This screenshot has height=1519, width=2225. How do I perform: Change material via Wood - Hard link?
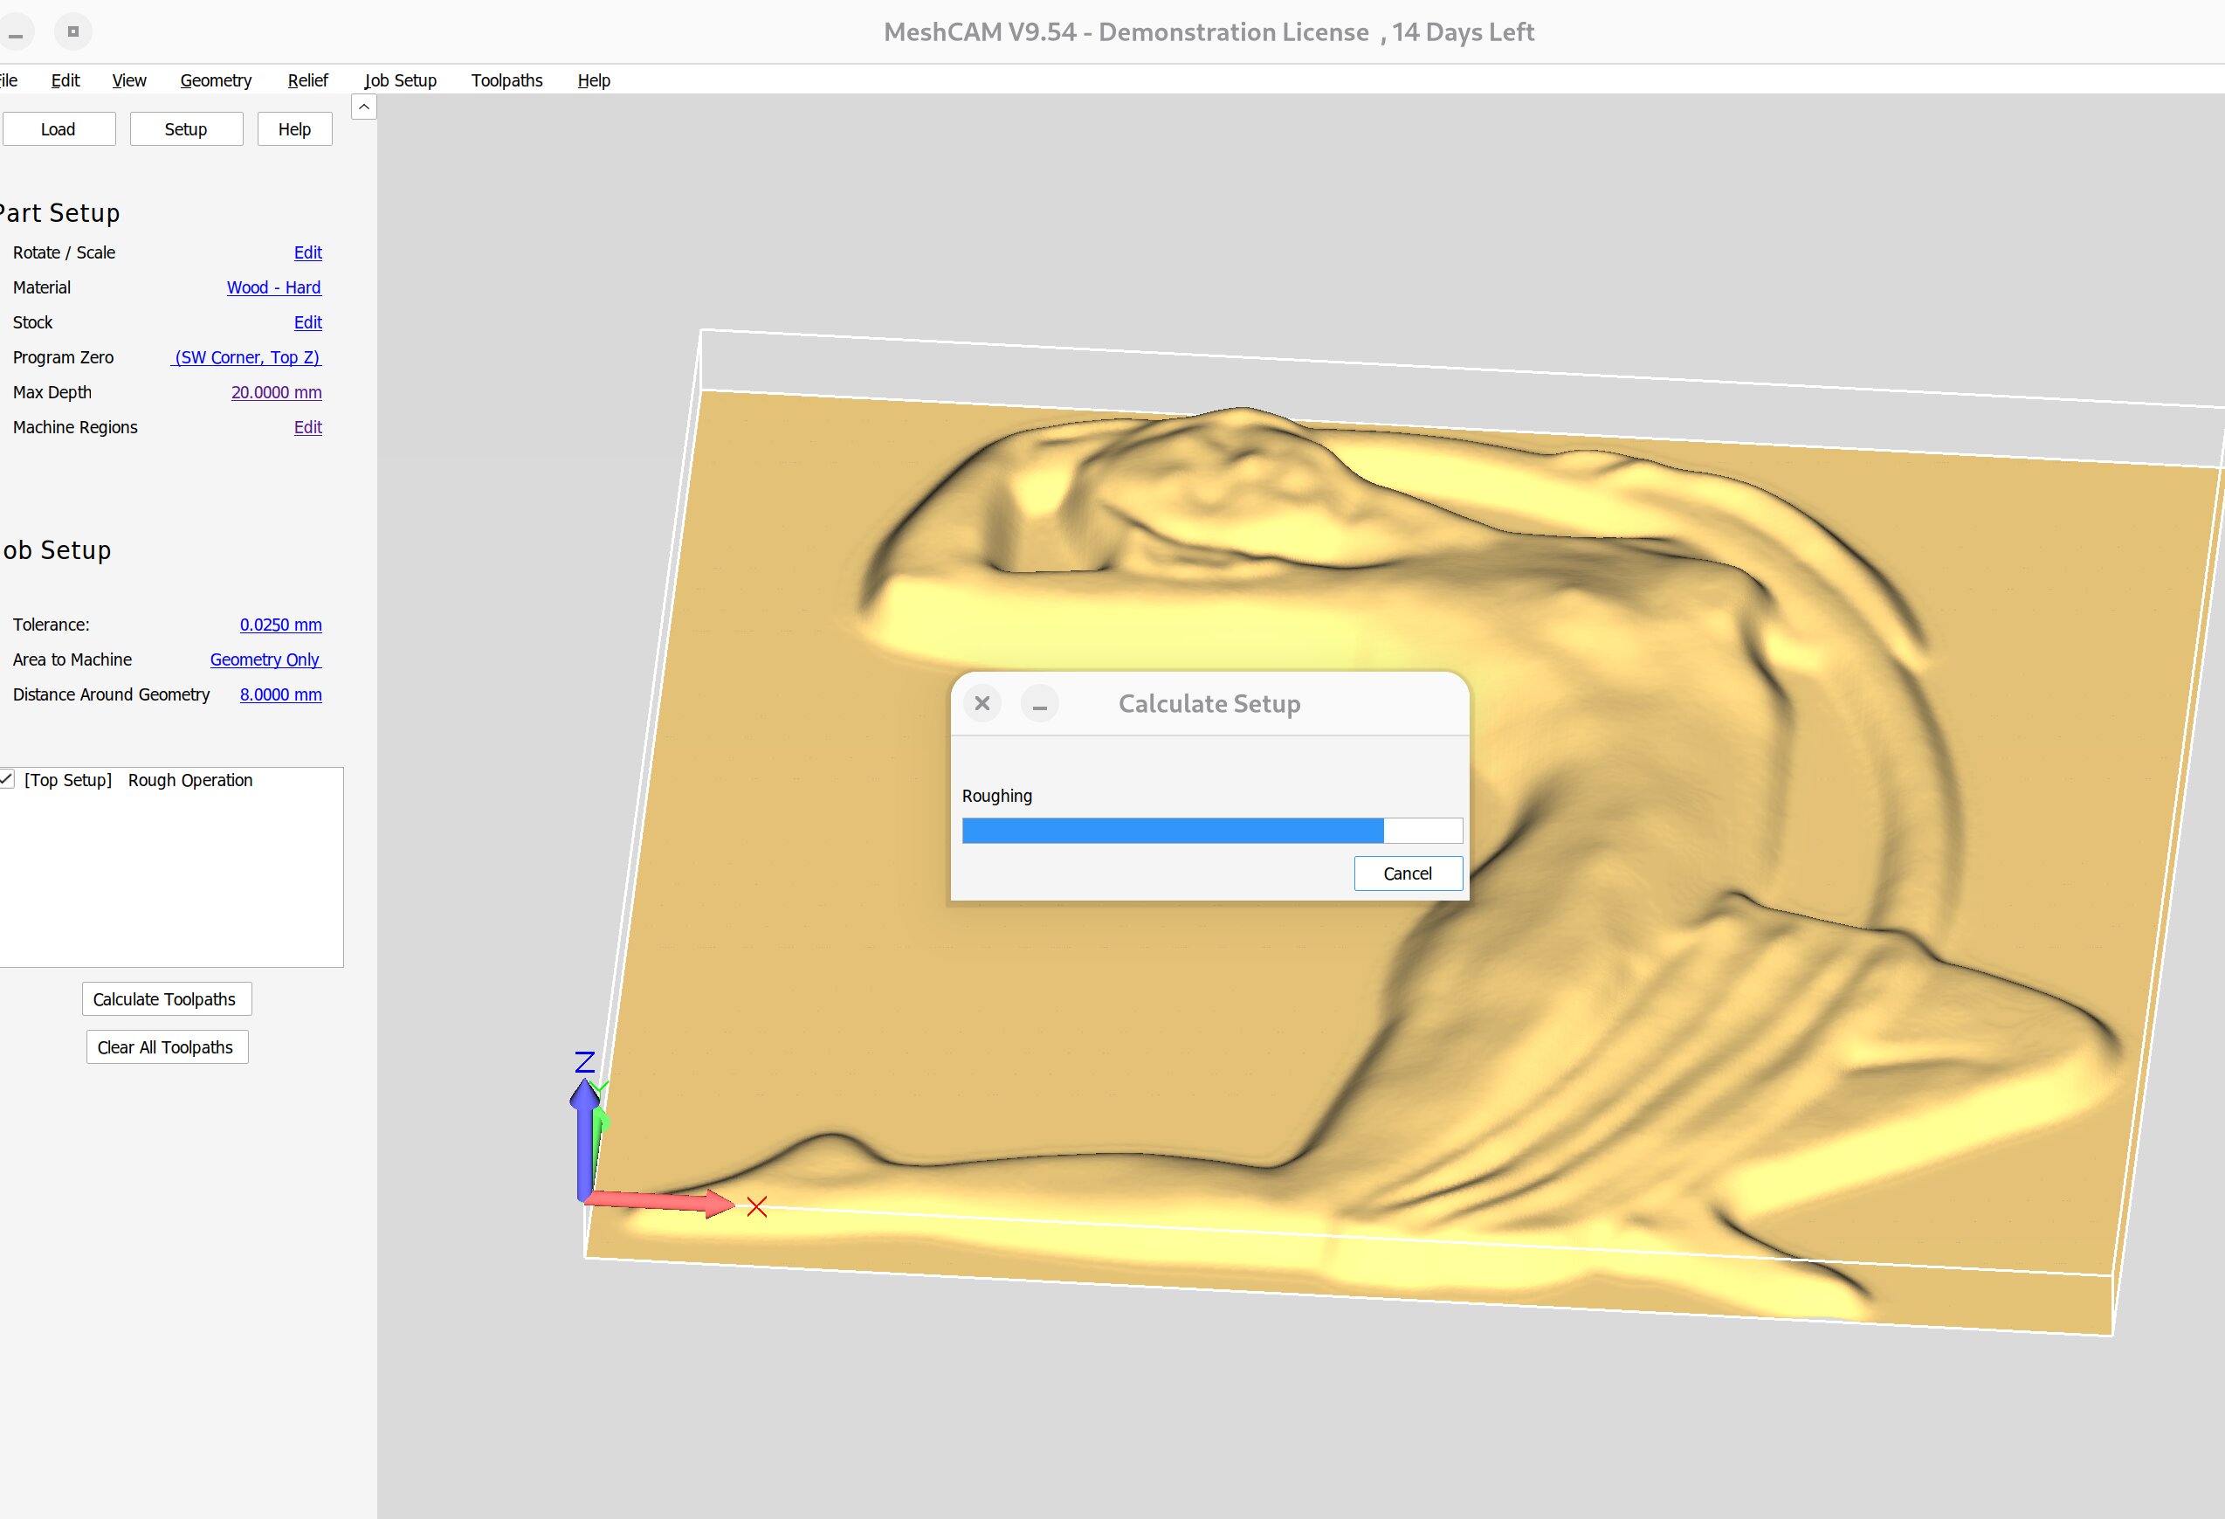click(x=274, y=287)
